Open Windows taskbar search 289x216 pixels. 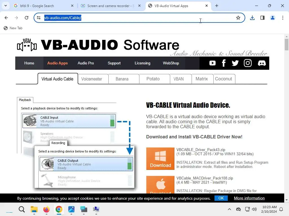coord(22,209)
